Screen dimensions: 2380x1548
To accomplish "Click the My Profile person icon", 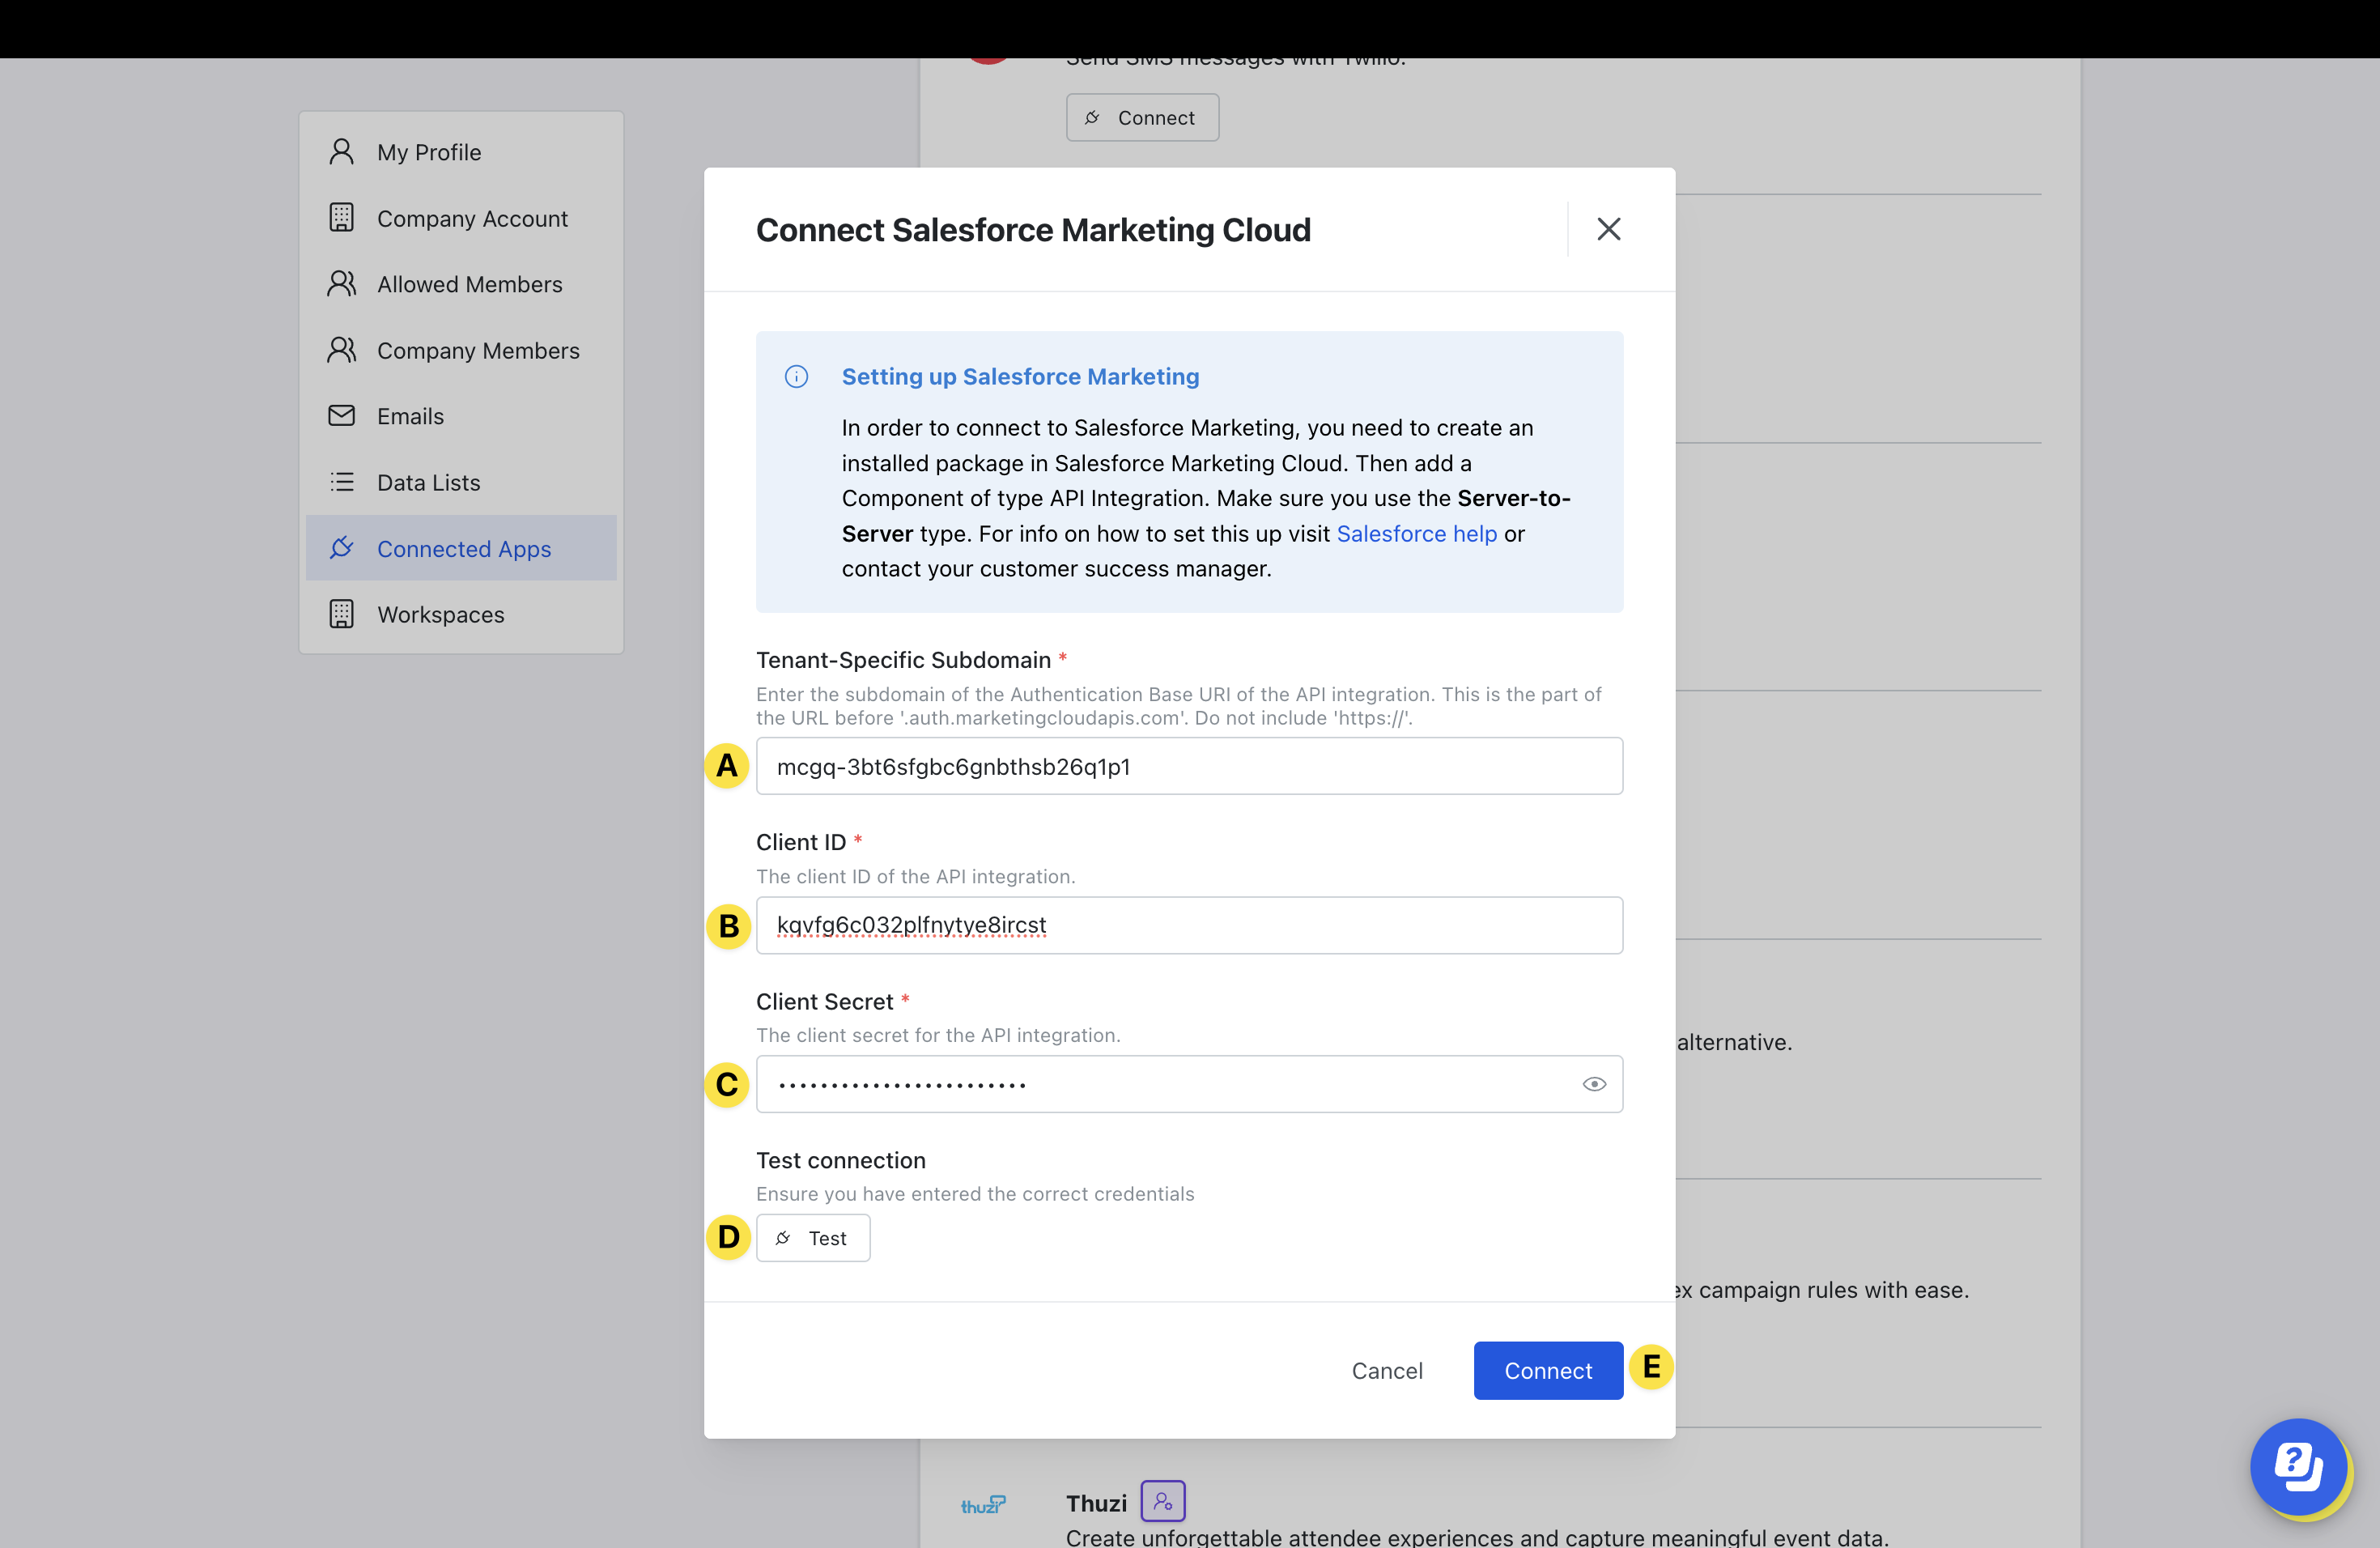I will (341, 152).
